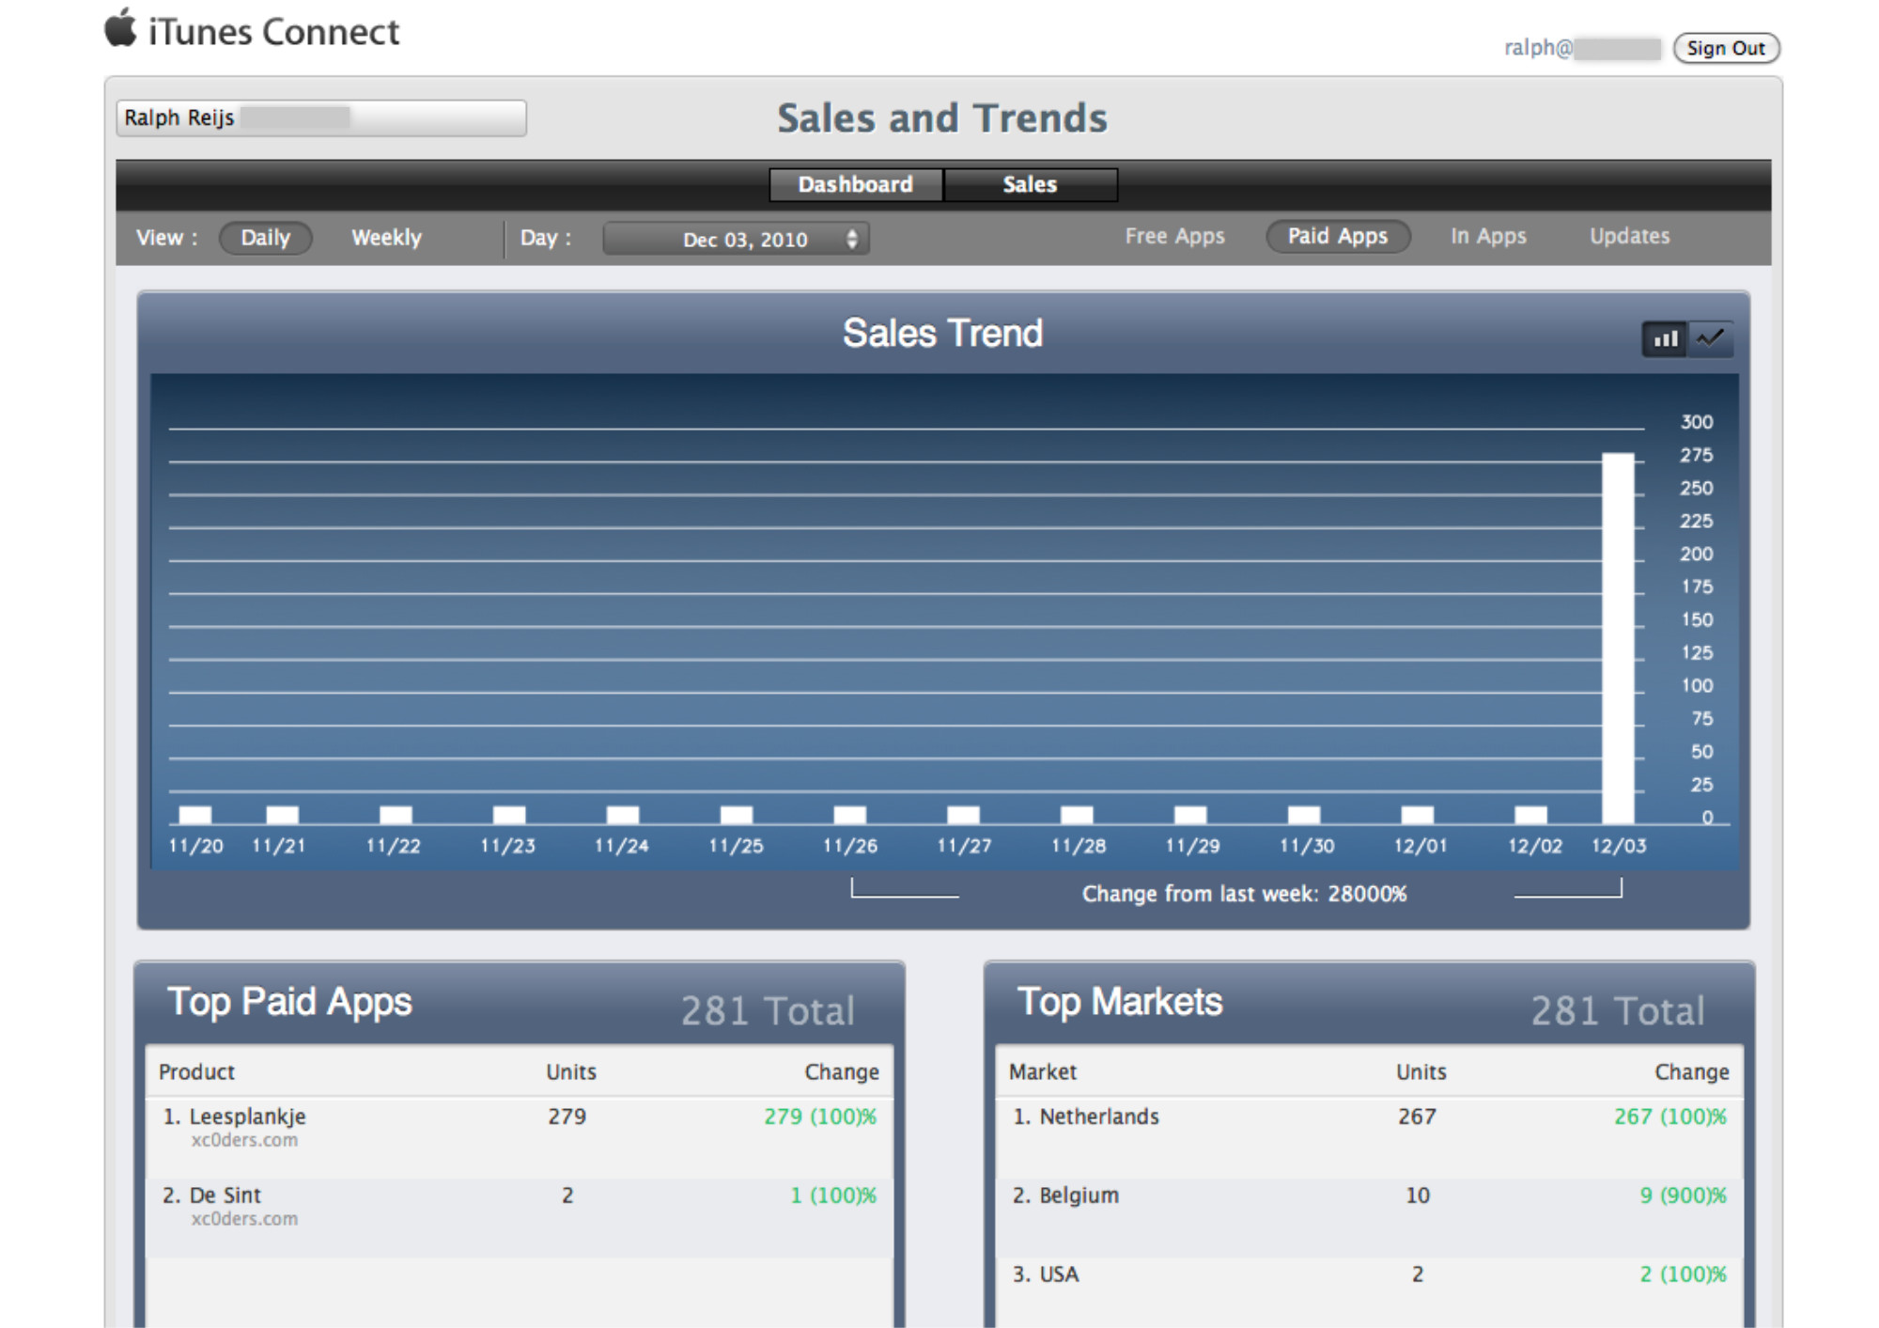Click Product column header
Screen dimensions: 1879x1328
click(x=196, y=1071)
